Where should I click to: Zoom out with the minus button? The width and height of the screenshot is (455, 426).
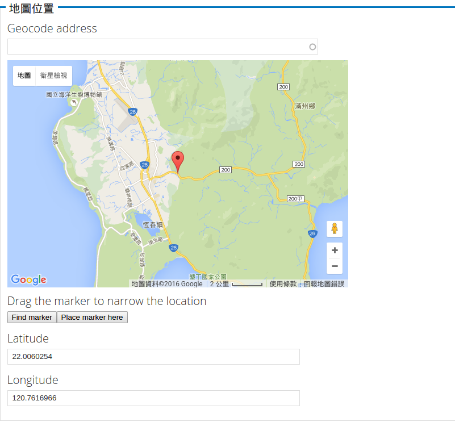coord(335,266)
